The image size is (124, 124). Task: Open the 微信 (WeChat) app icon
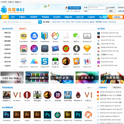76,36
